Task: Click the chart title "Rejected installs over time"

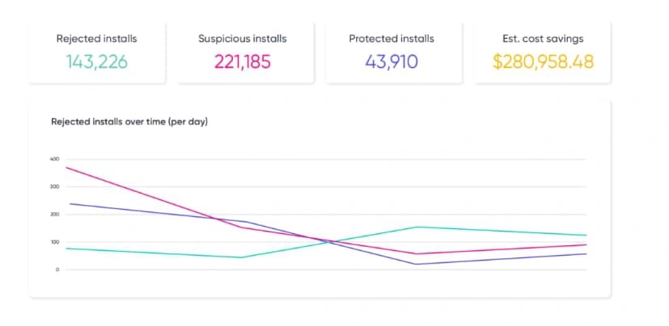Action: click(x=130, y=122)
